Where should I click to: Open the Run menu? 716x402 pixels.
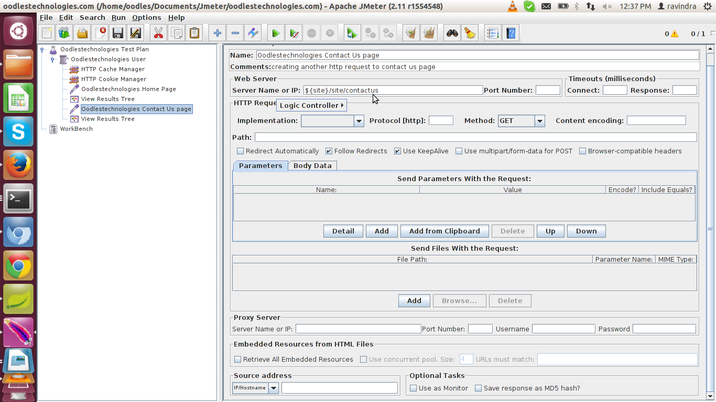[118, 17]
